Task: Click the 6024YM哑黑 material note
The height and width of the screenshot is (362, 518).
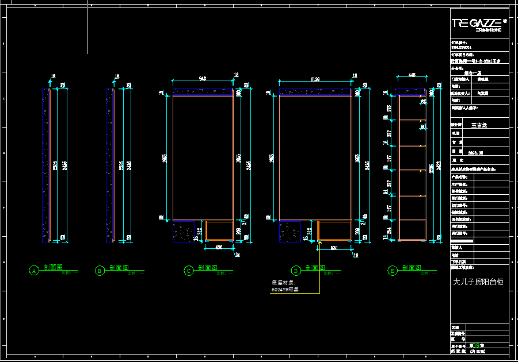Action: coord(285,290)
